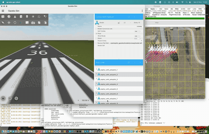Toggle the Self Collide switch
The width and height of the screenshot is (209, 134).
click(x=137, y=31)
